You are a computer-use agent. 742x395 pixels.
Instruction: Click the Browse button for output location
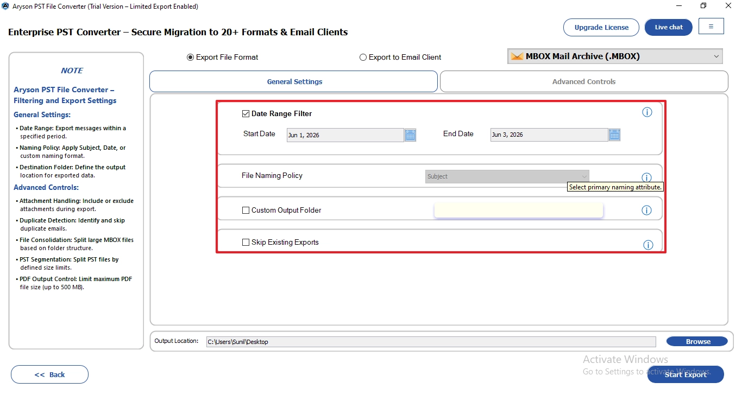[697, 341]
